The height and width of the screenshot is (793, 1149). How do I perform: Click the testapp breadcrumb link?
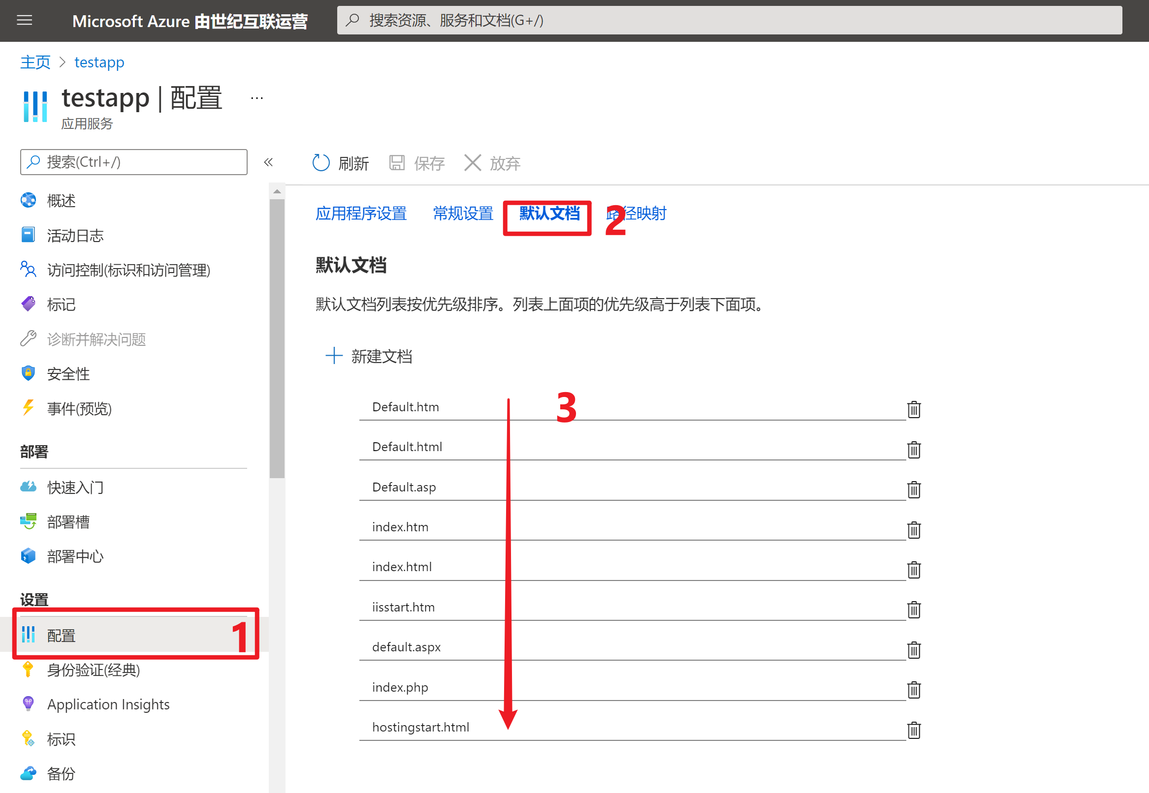point(99,62)
